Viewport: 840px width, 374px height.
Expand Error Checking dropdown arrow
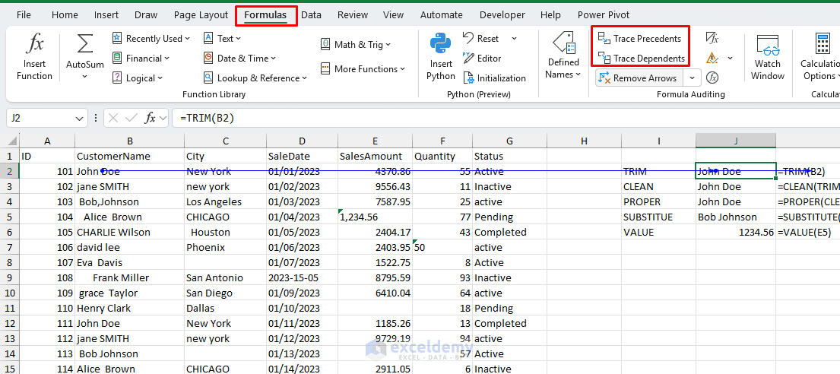point(730,58)
